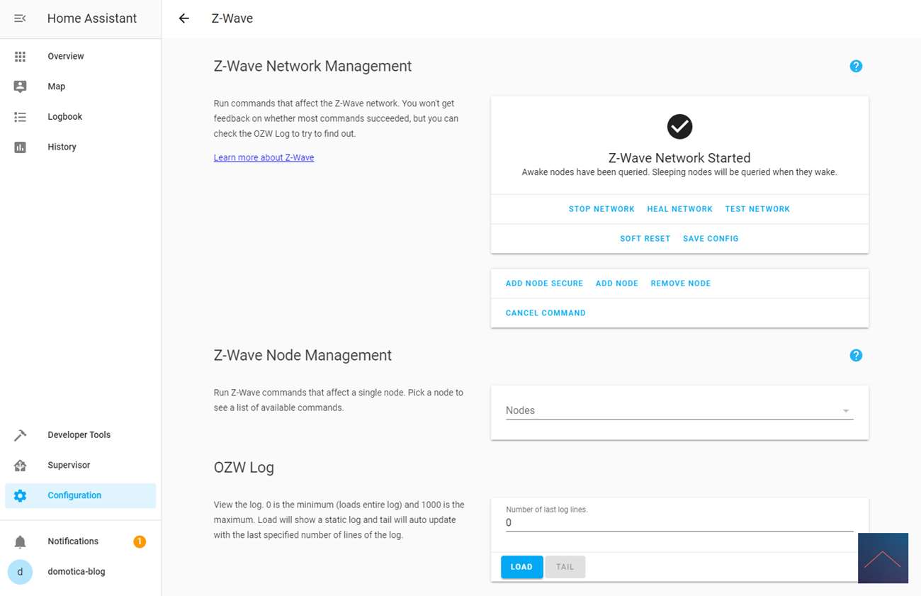921x596 pixels.
Task: Click the Notifications bell icon
Action: click(x=20, y=541)
